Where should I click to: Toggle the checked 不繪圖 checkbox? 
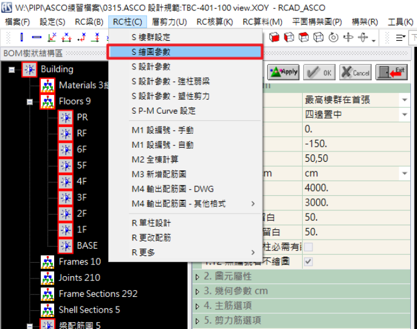(308, 262)
